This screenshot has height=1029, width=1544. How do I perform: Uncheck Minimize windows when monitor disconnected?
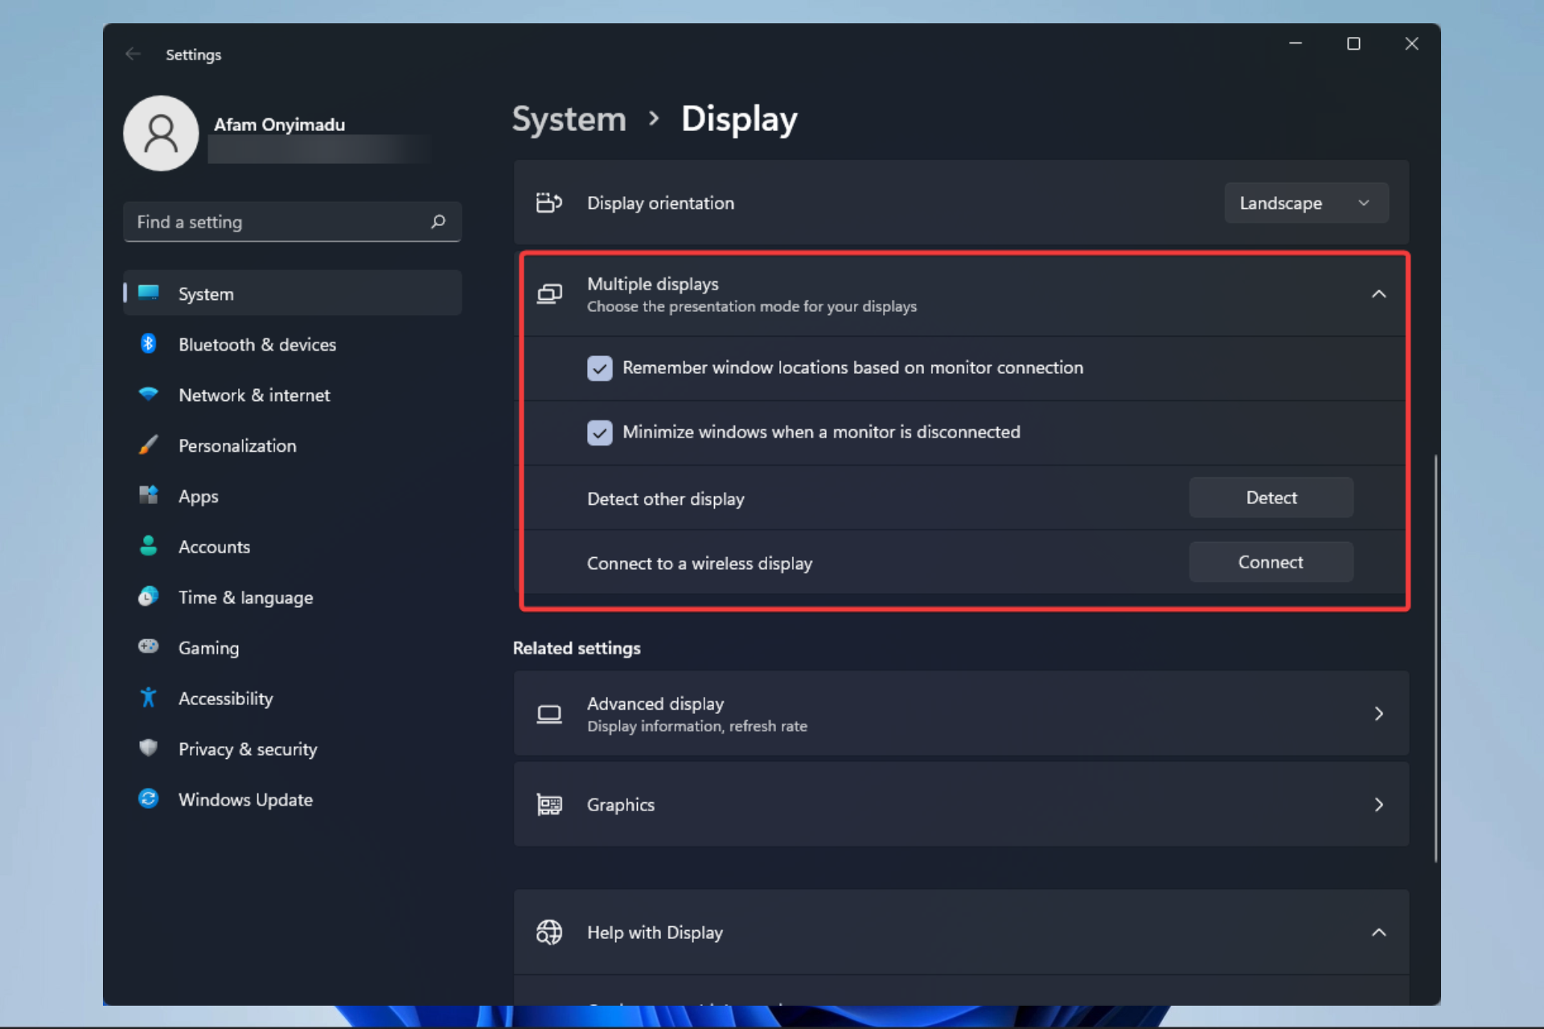600,433
